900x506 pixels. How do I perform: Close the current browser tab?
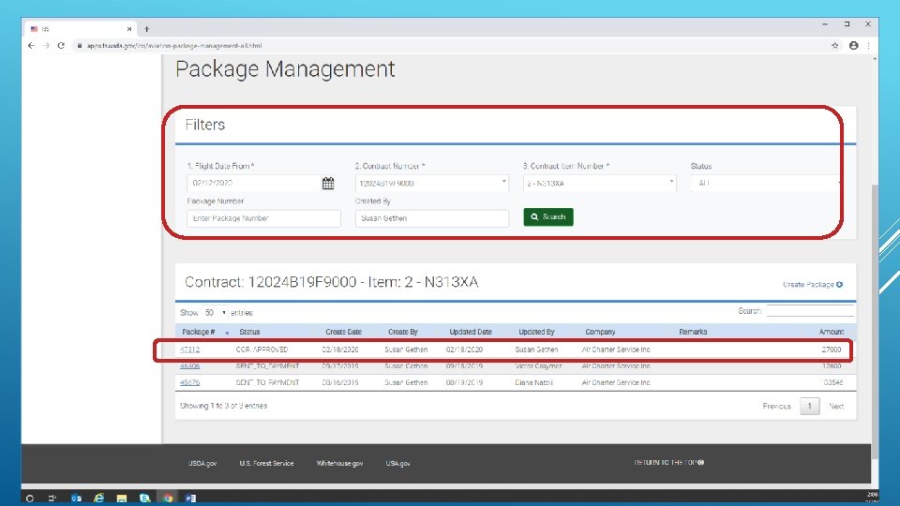tap(129, 29)
